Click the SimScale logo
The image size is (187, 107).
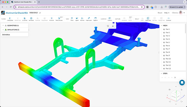pyautogui.click(x=3, y=13)
